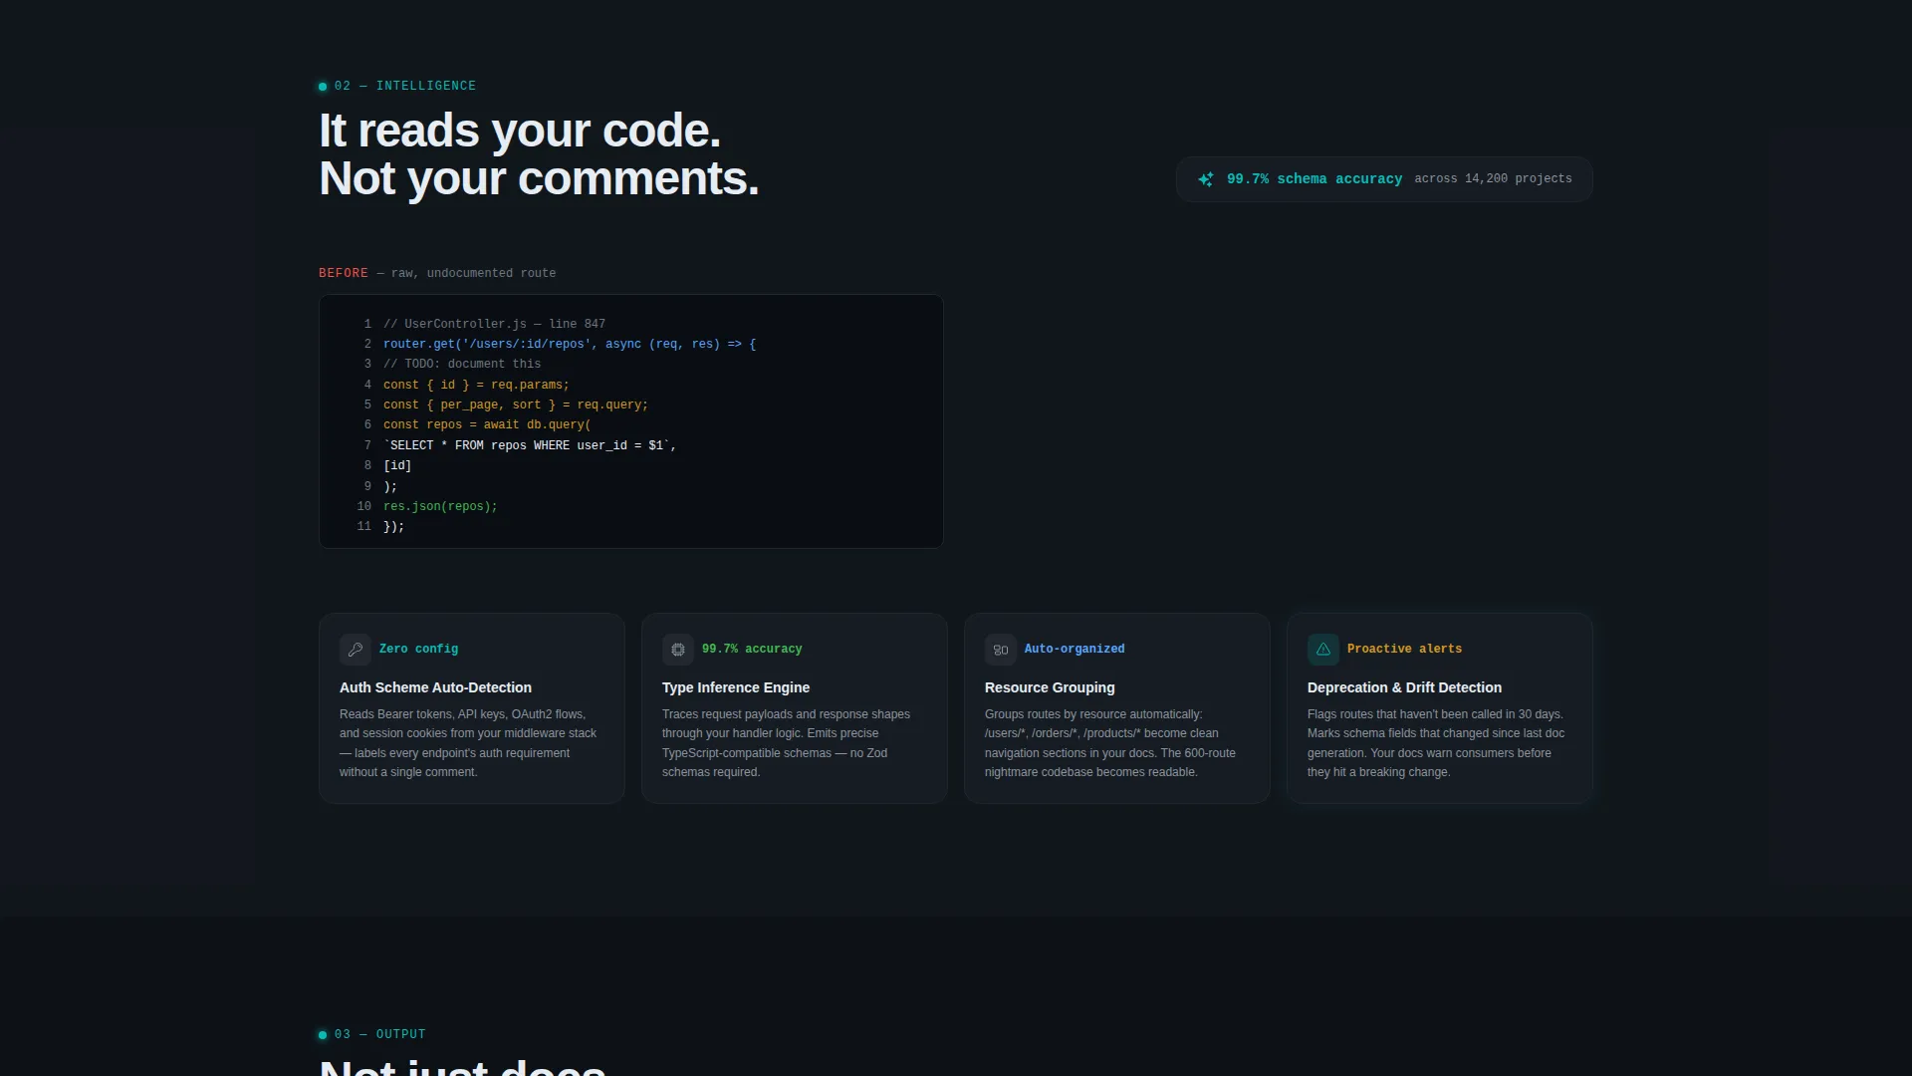Viewport: 1912px width, 1076px height.
Task: Click the Auto-organized tag label
Action: pyautogui.click(x=1075, y=650)
